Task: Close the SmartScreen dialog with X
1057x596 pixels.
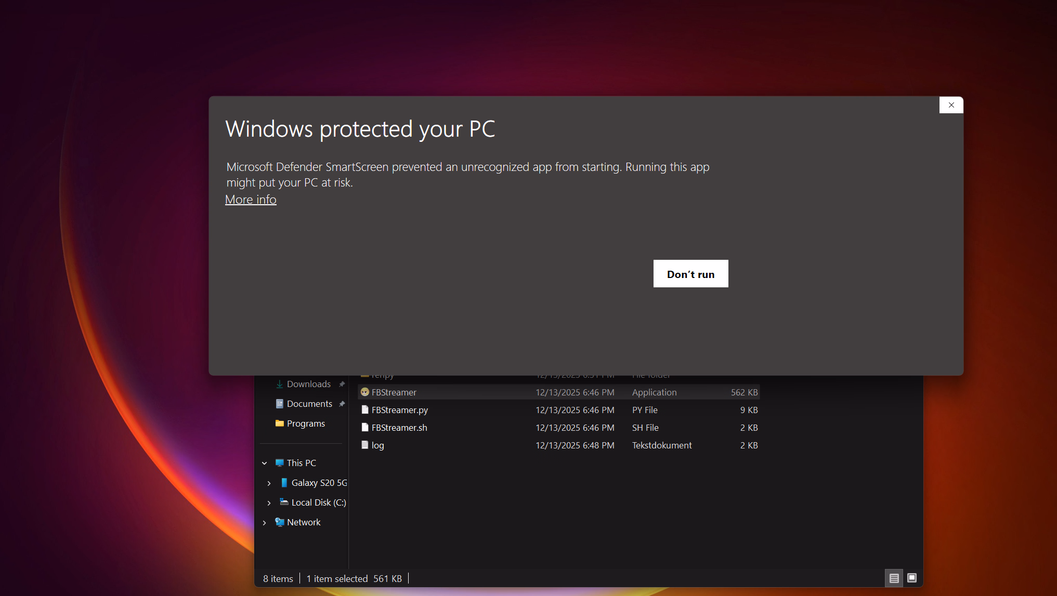Action: click(x=951, y=105)
